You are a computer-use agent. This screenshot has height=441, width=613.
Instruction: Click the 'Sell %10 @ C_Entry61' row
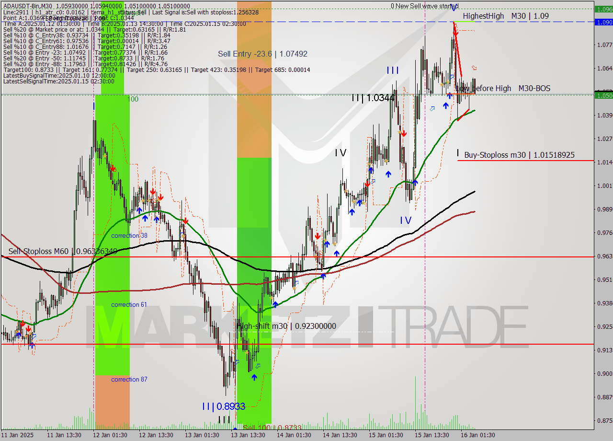point(86,41)
